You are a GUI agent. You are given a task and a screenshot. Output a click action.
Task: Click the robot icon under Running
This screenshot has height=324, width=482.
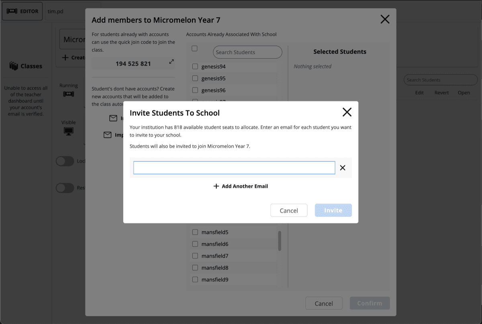coord(68,94)
